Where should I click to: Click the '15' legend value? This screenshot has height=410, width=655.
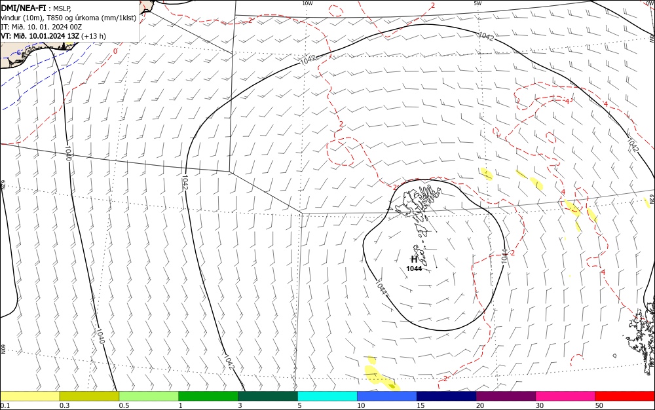coord(421,405)
